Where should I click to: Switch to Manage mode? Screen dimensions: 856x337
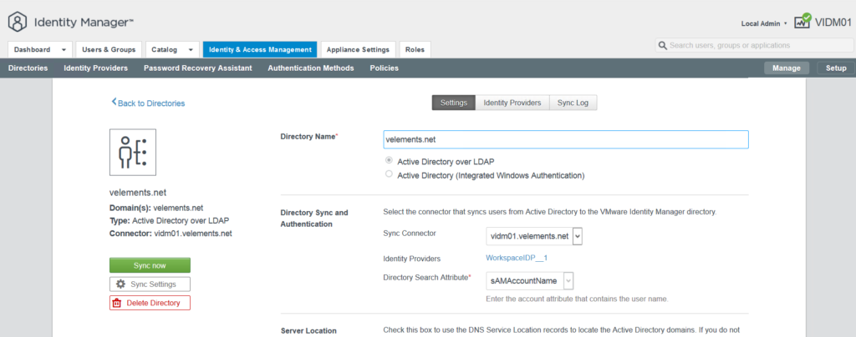786,68
